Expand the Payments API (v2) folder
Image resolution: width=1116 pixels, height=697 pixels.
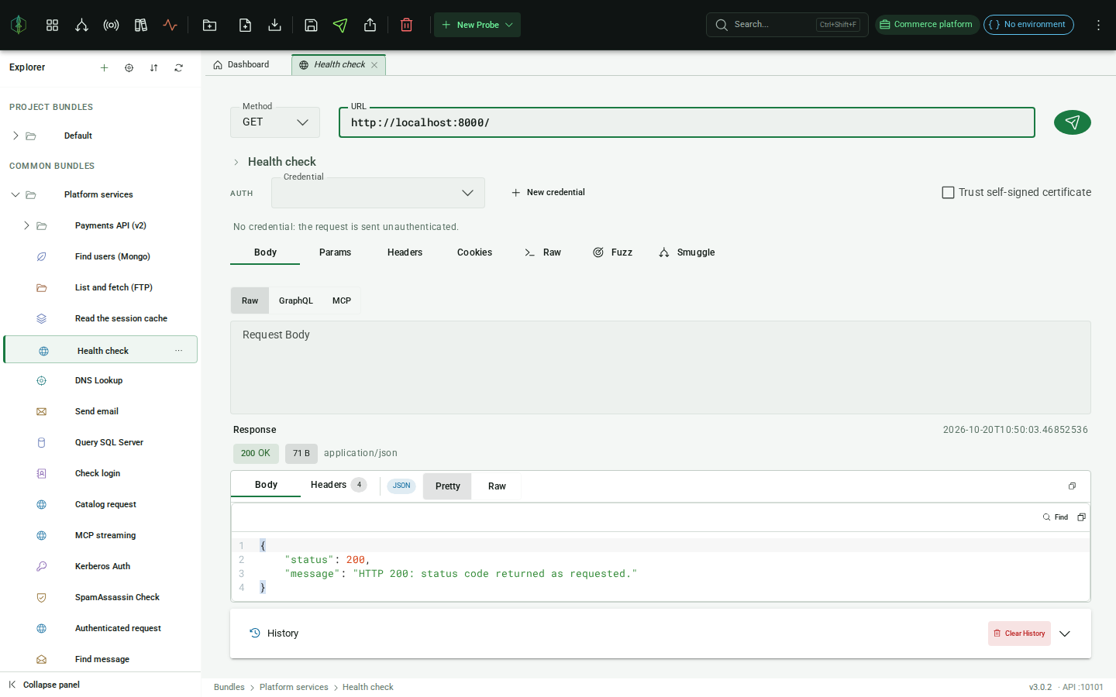pos(26,225)
